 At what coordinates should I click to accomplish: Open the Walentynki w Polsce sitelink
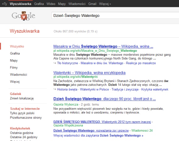[94, 89]
